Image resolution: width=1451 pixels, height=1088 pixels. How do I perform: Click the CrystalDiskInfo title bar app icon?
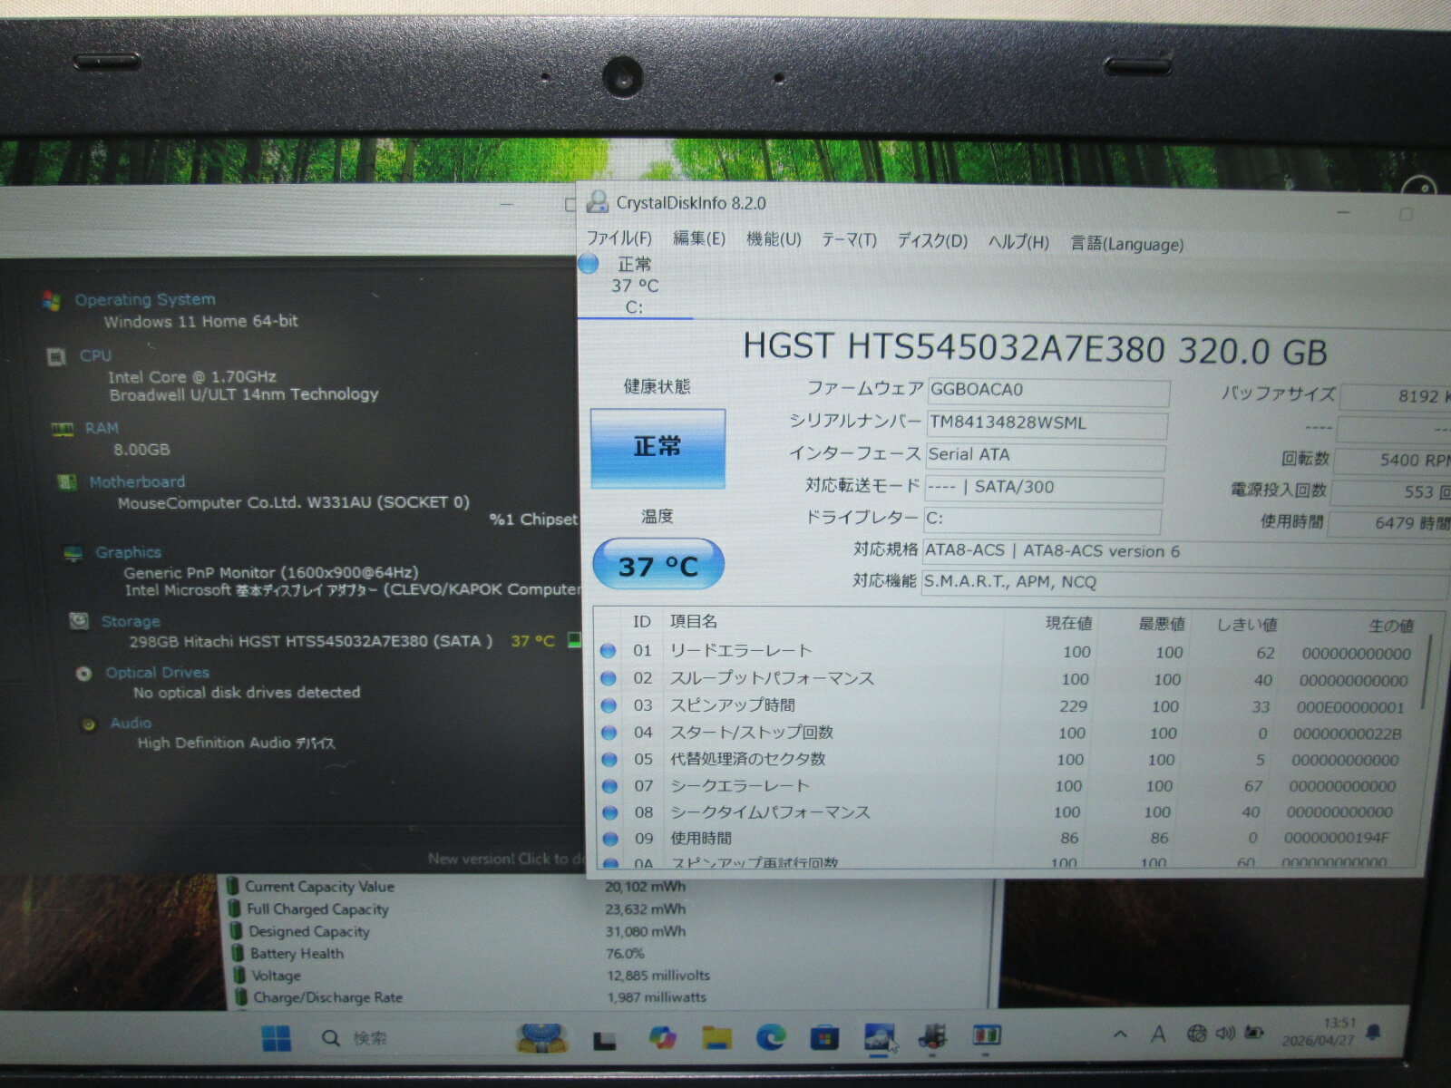[597, 202]
